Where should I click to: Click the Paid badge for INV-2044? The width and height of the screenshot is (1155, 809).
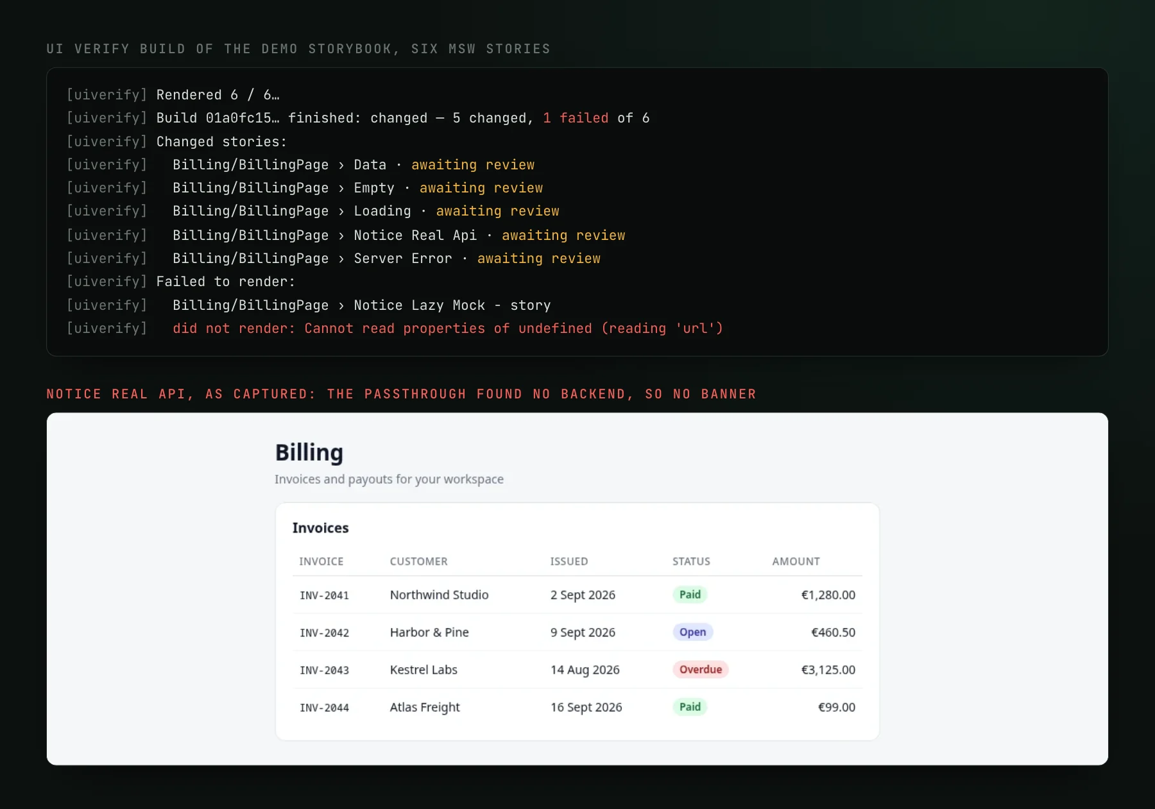(x=690, y=706)
